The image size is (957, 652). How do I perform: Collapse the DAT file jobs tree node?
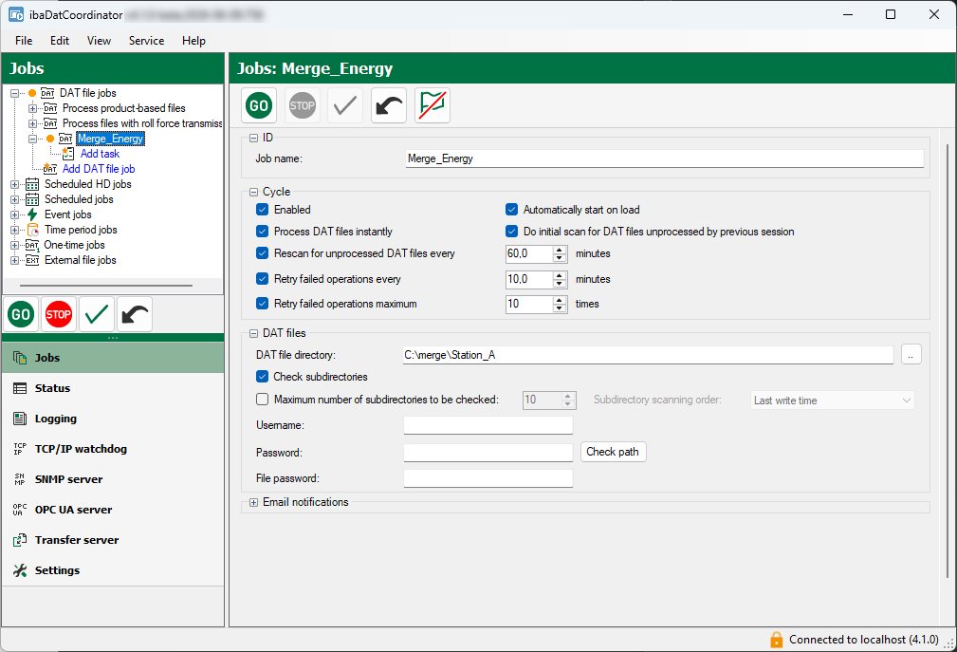(14, 93)
